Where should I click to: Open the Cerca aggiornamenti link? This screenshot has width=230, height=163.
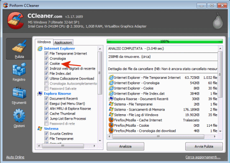click(x=203, y=157)
